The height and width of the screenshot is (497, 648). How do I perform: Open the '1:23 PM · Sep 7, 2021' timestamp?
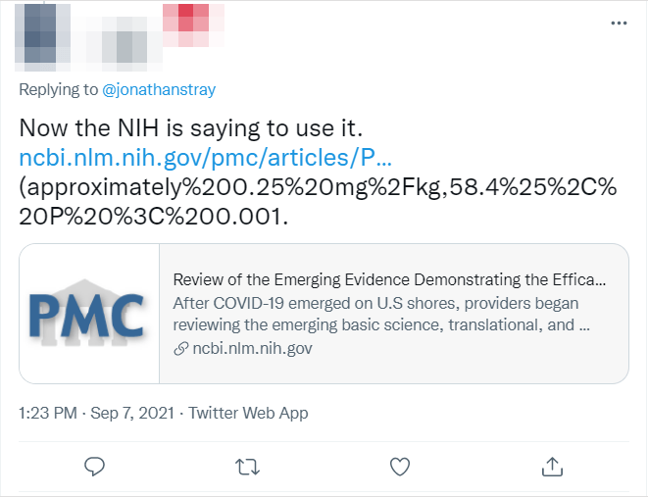97,413
